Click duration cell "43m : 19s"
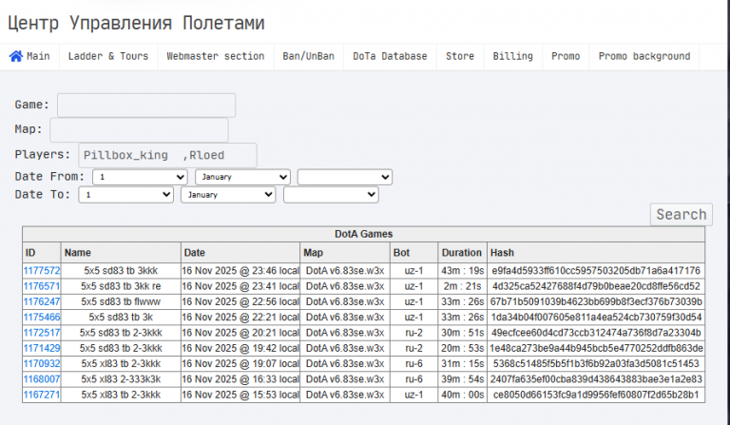Image resolution: width=730 pixels, height=425 pixels. (462, 271)
